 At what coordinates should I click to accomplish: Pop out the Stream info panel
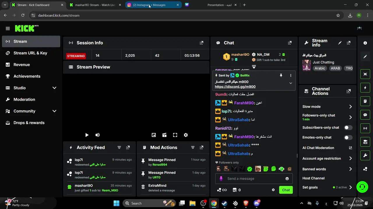pos(349,43)
